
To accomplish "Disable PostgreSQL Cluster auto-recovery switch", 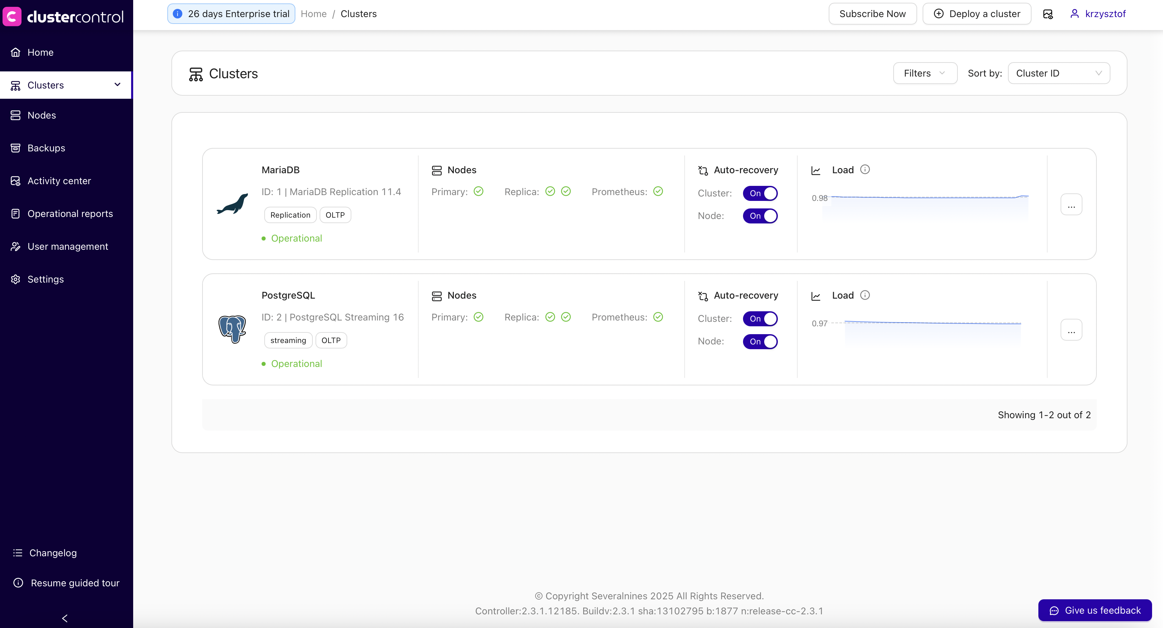I will [x=760, y=319].
